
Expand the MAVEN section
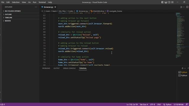click(20, 21)
